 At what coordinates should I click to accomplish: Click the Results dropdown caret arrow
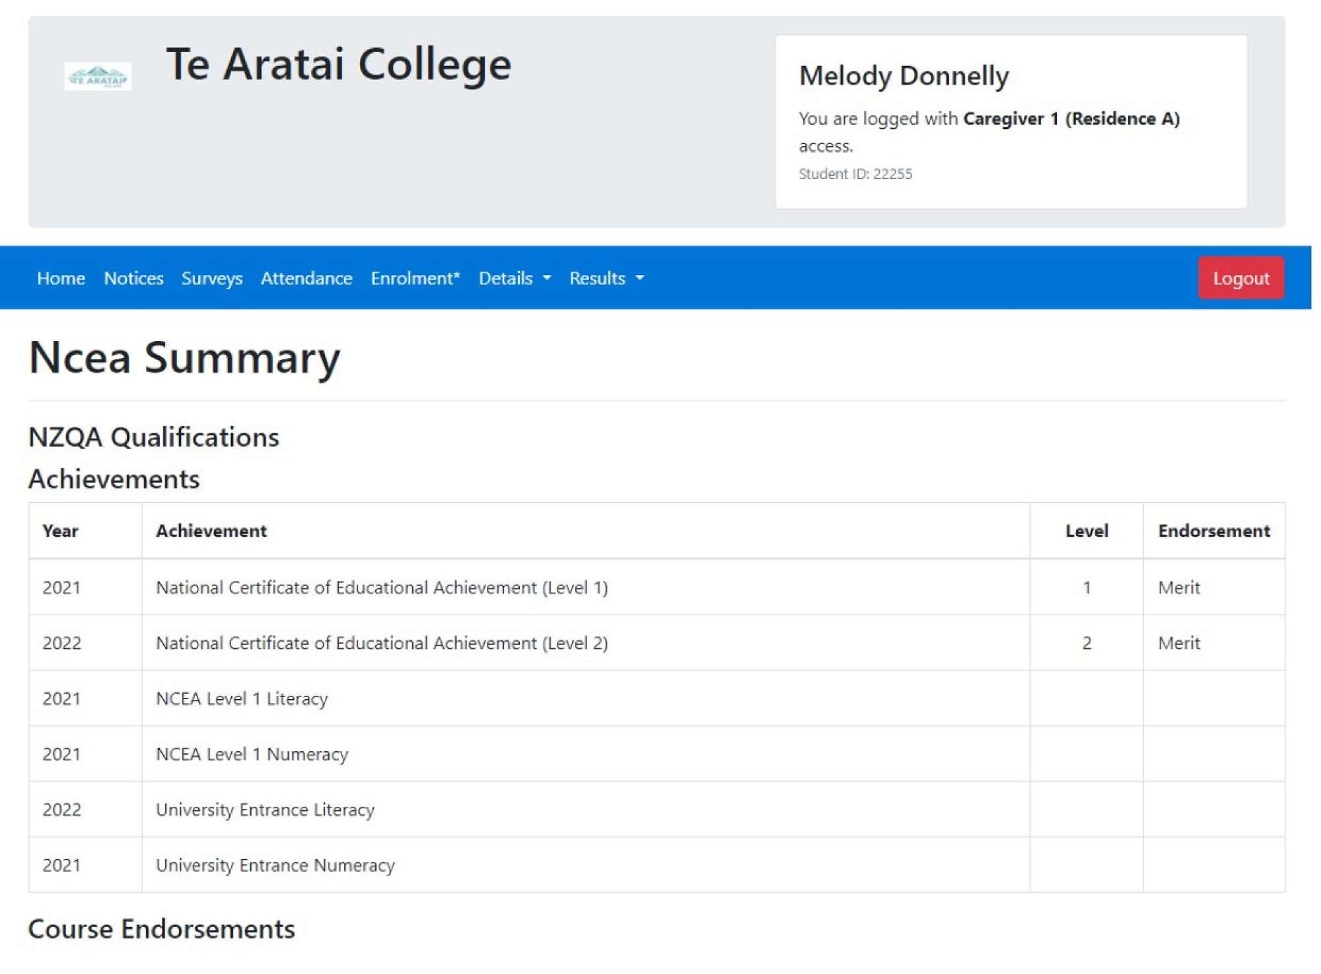click(640, 278)
